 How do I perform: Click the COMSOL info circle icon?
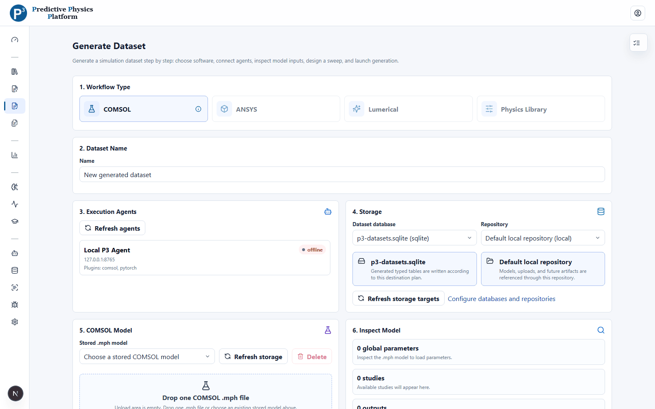(198, 109)
